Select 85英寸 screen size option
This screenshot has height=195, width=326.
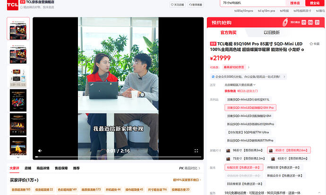pyautogui.click(x=289, y=150)
